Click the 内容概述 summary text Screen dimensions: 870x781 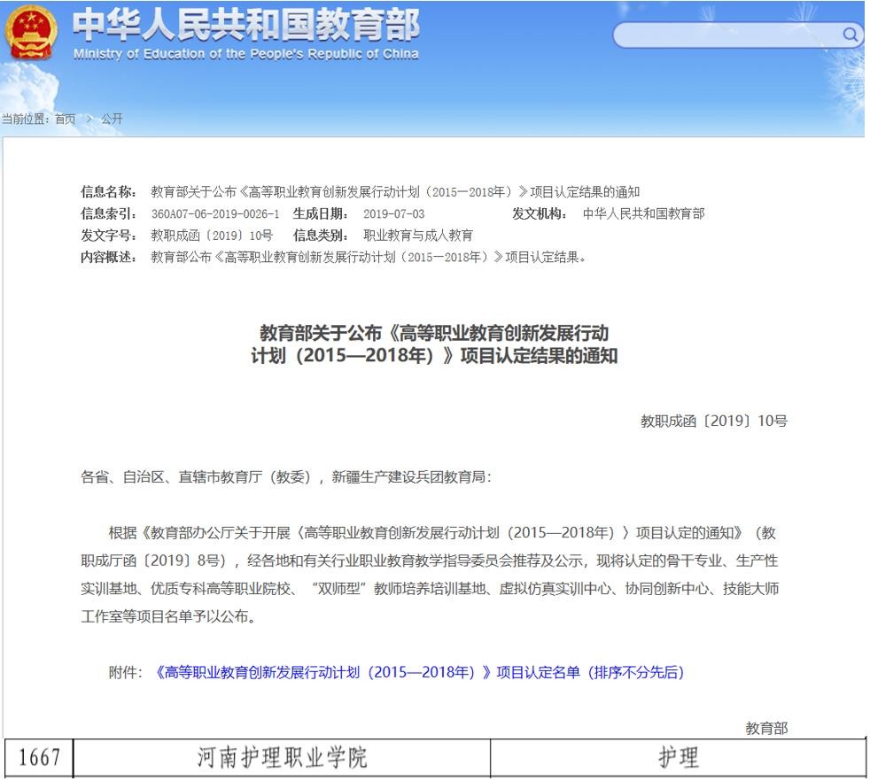click(x=369, y=257)
